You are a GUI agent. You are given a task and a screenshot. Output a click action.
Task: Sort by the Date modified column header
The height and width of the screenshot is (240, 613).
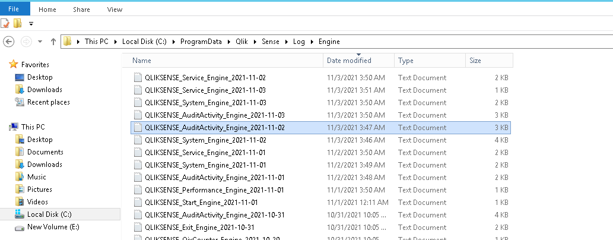pyautogui.click(x=358, y=60)
